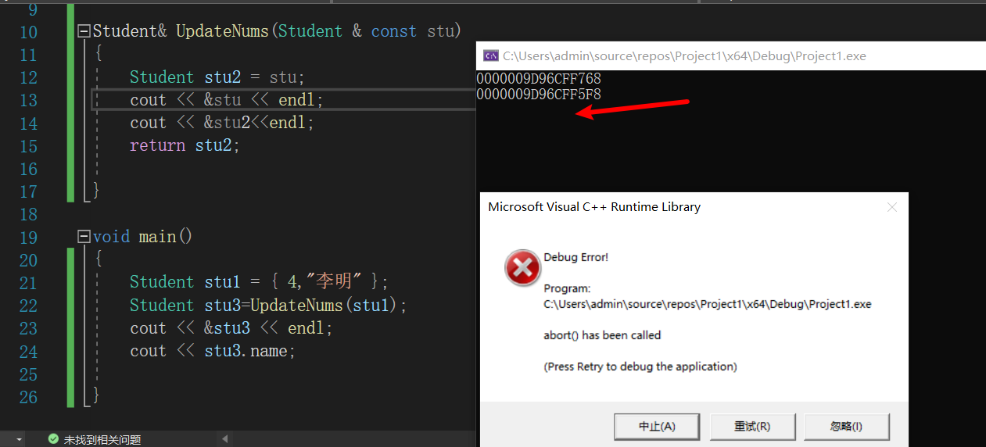Click line number 22 in the gutter
This screenshot has width=986, height=447.
click(x=28, y=306)
